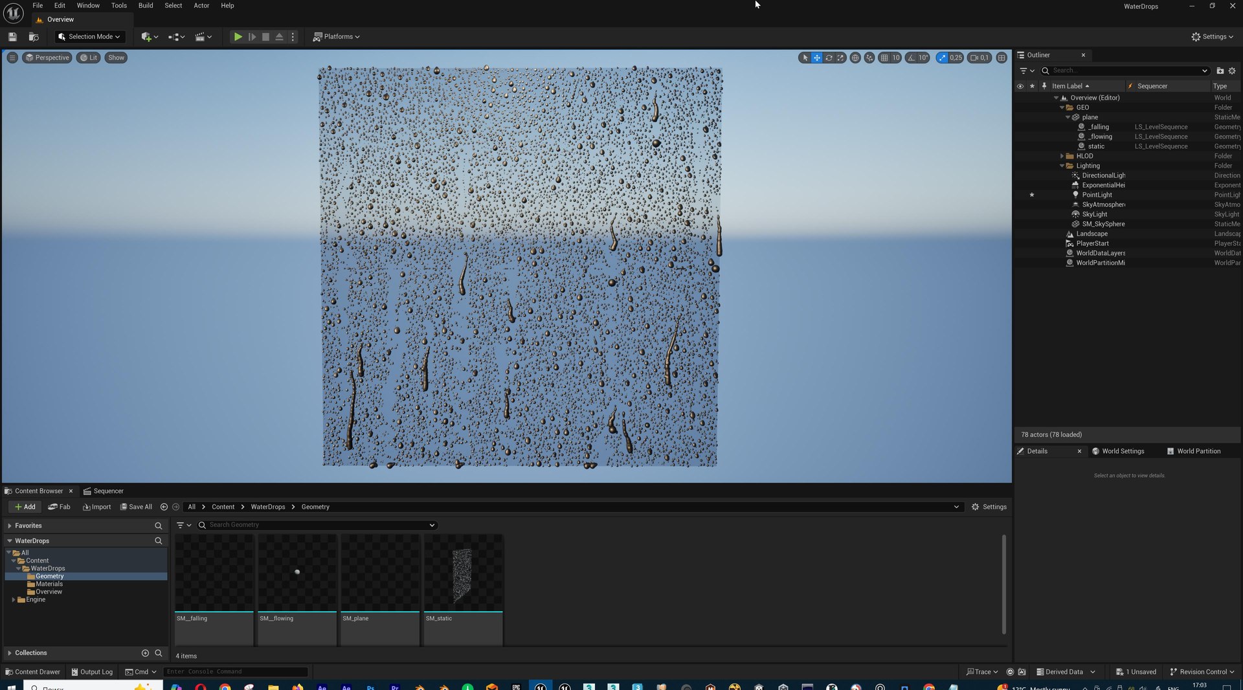Open the File menu
1243x690 pixels.
(x=38, y=5)
